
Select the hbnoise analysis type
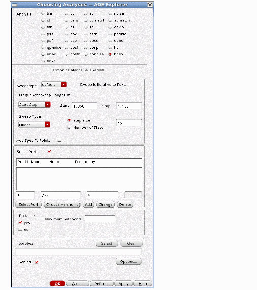click(86, 54)
